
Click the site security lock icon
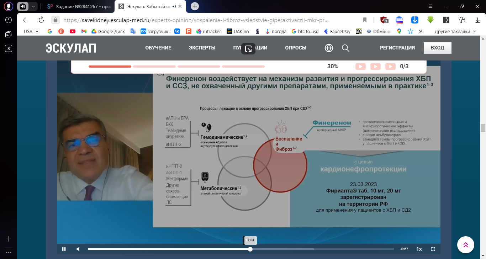(55, 20)
